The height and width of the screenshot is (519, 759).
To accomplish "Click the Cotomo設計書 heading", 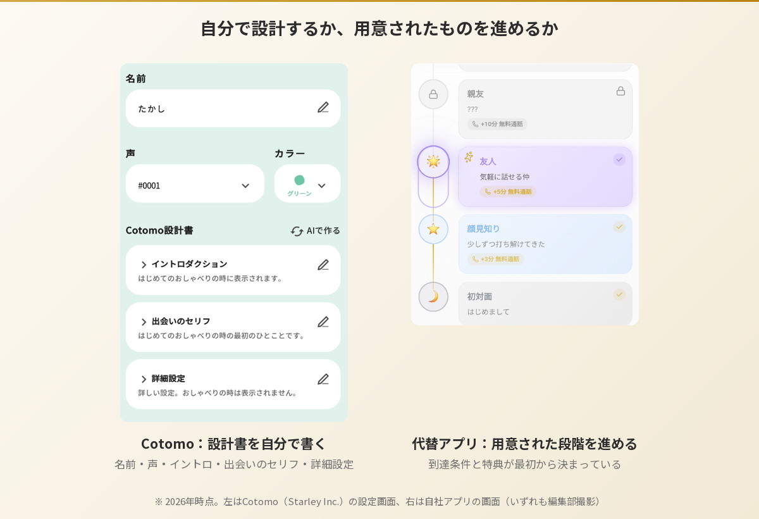I will click(x=159, y=230).
